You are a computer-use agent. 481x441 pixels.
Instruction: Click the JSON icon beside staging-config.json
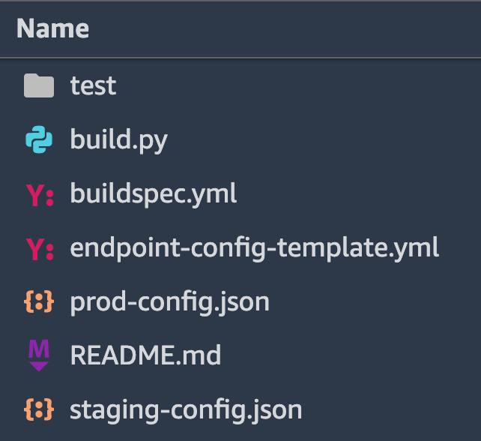[x=39, y=410]
